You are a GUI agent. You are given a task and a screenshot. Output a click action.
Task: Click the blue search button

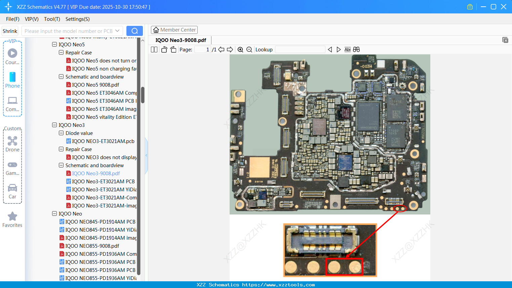tap(134, 31)
